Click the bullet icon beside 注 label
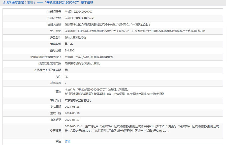This screenshot has height=147, width=227. pyautogui.click(x=57, y=141)
